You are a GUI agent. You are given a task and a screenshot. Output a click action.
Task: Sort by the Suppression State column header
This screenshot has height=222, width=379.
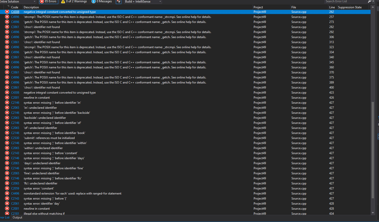(x=350, y=7)
